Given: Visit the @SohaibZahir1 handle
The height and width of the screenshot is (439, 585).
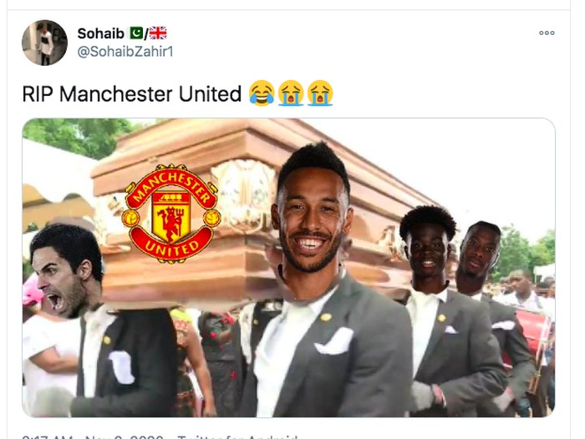Looking at the screenshot, I should tap(125, 52).
